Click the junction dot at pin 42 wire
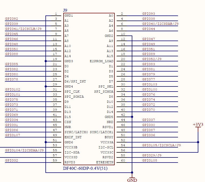Image resolution: width=205 pixels, height=182 pixels. click(132, 117)
